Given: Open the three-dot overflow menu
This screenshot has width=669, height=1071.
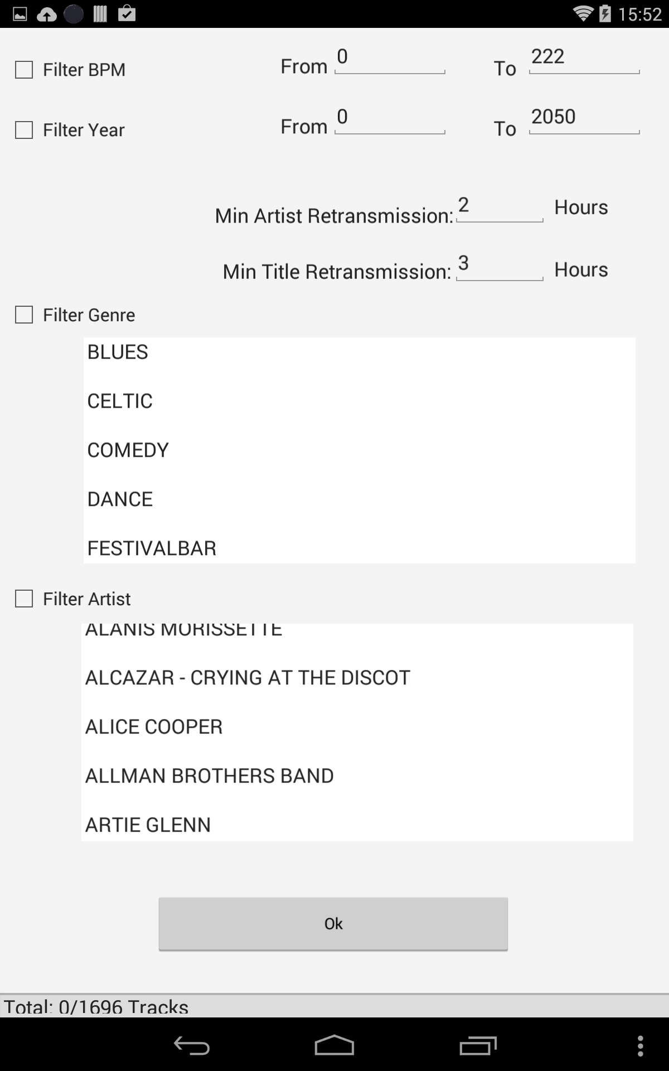Looking at the screenshot, I should point(640,1046).
